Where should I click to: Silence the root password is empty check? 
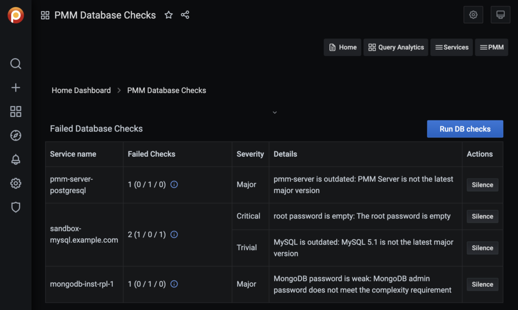[482, 216]
